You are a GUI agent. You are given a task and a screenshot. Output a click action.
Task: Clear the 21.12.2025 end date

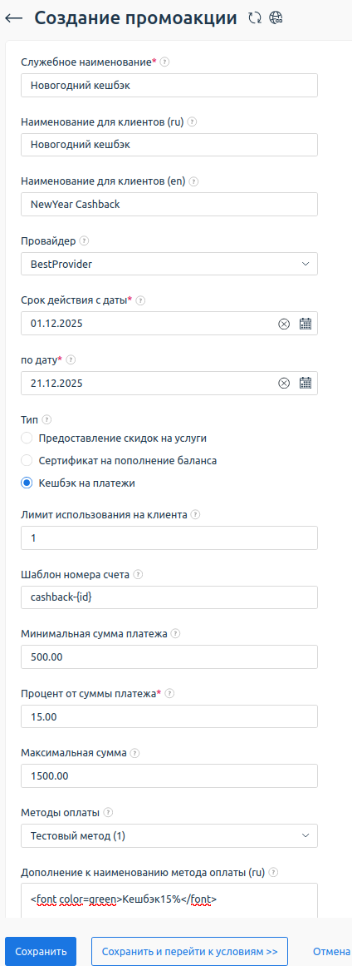click(x=284, y=384)
